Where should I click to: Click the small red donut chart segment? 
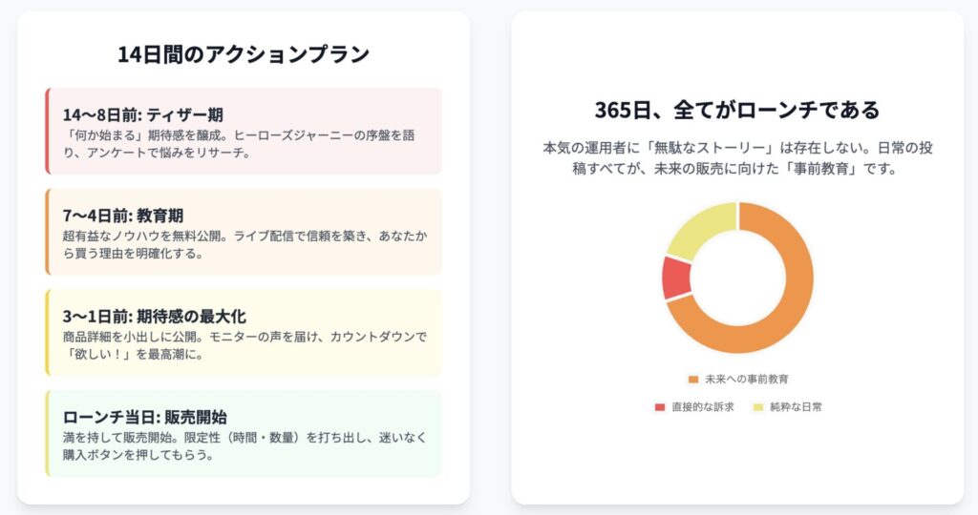677,278
